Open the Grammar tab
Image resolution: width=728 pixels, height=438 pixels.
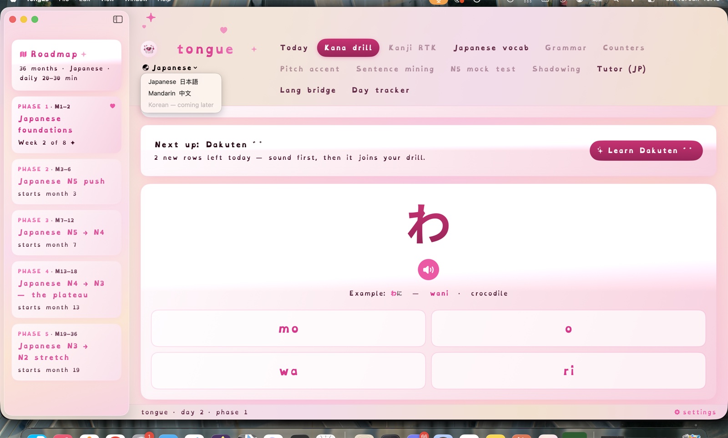tap(566, 47)
